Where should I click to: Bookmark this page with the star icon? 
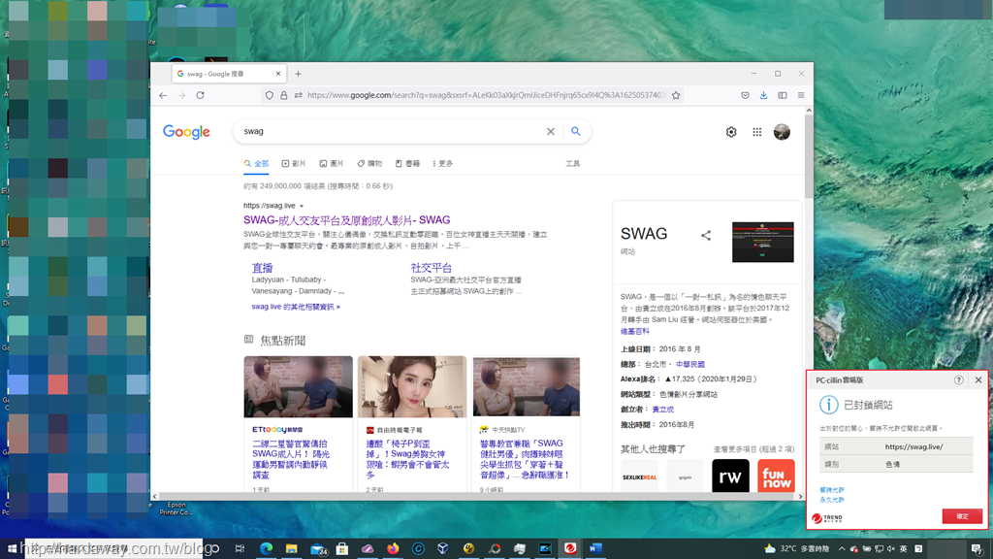[x=676, y=95]
